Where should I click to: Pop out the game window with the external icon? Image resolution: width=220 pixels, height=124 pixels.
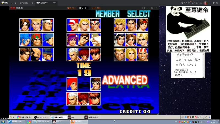(x=144, y=8)
